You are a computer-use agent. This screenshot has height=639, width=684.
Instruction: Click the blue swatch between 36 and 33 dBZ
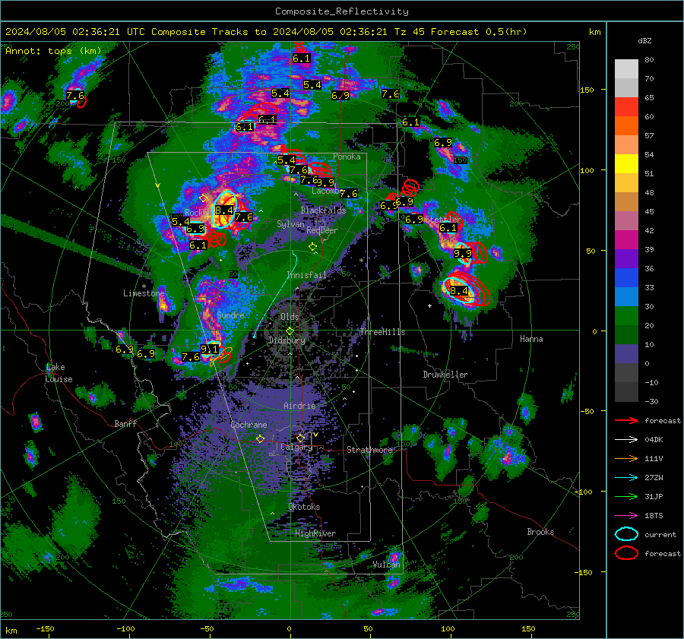[x=626, y=278]
